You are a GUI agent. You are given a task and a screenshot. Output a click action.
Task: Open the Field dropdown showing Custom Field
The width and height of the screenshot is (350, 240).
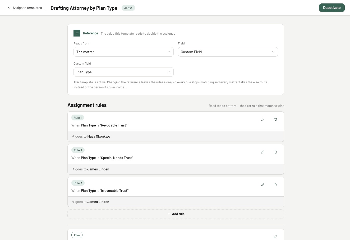click(x=228, y=52)
